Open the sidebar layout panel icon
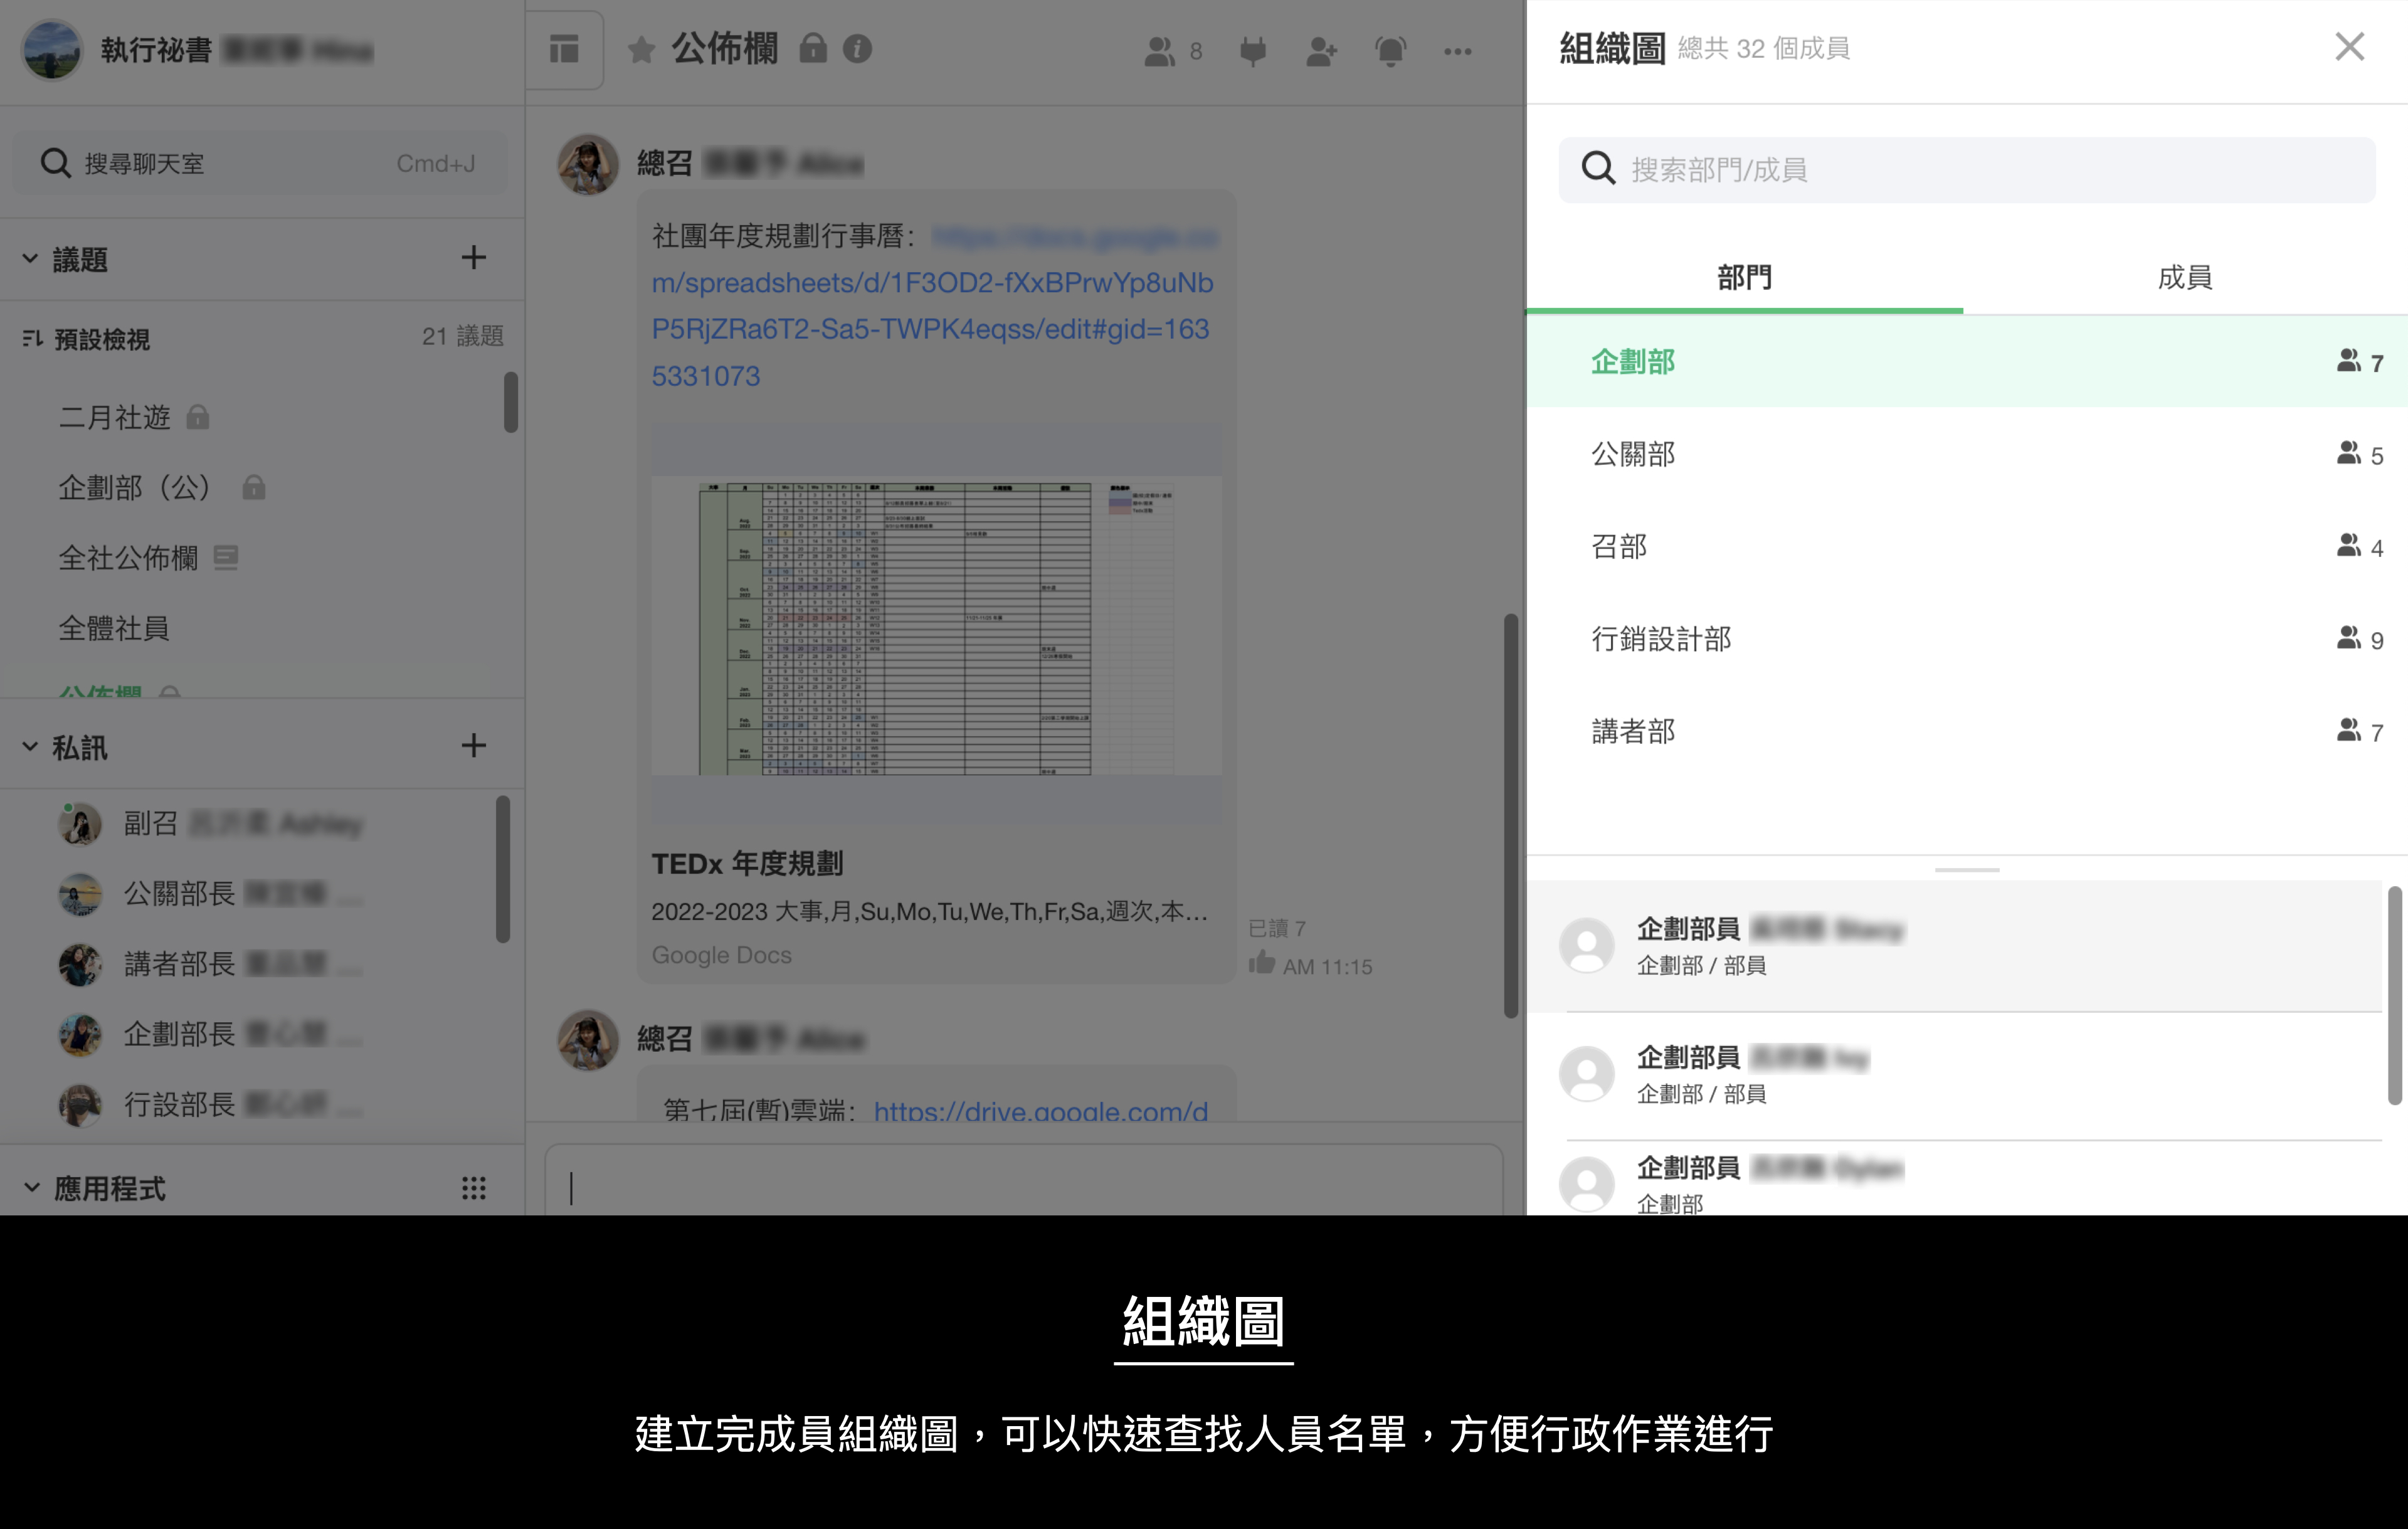The width and height of the screenshot is (2408, 1529). (x=564, y=49)
